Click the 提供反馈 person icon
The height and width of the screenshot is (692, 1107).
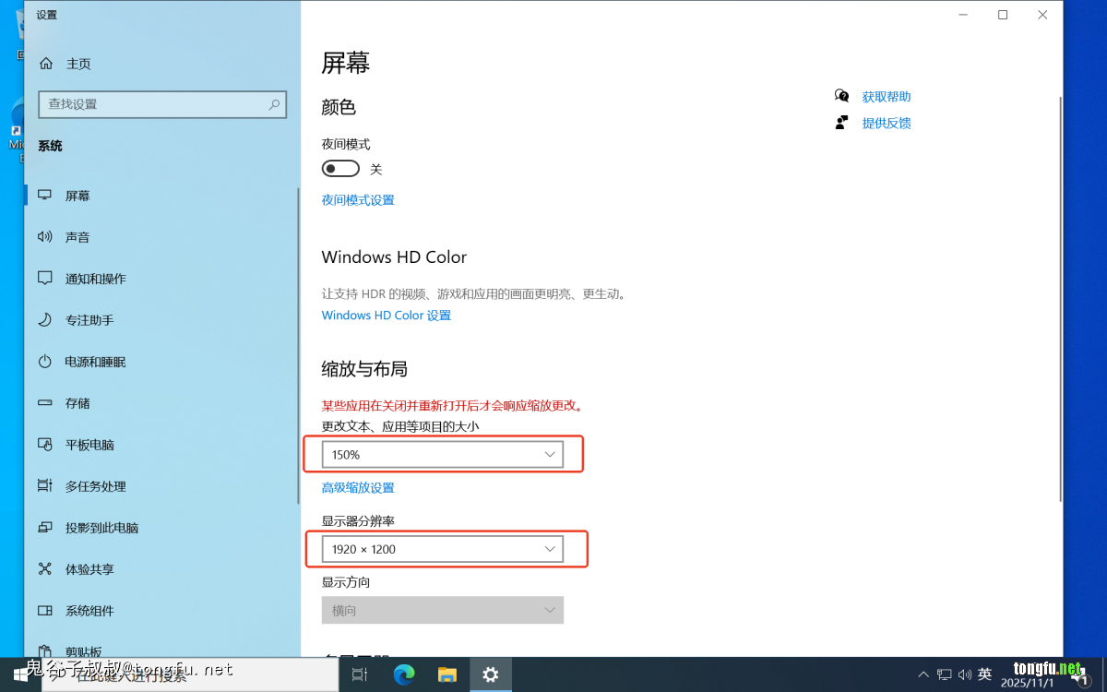coord(841,123)
